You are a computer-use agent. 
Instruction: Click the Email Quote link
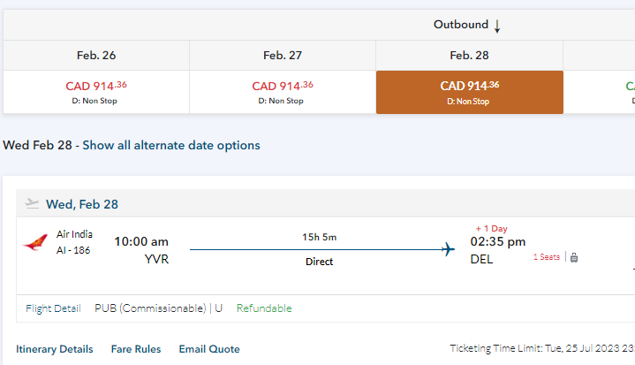209,349
